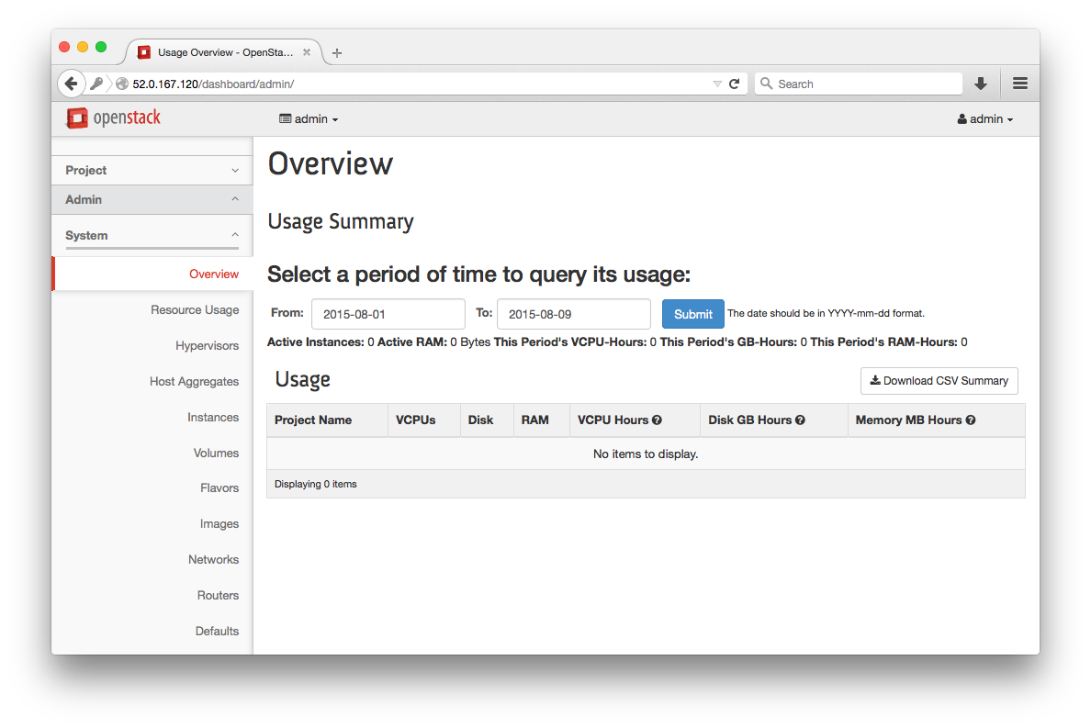Open the Firefox hamburger menu
Image resolution: width=1091 pixels, height=728 pixels.
tap(1019, 84)
